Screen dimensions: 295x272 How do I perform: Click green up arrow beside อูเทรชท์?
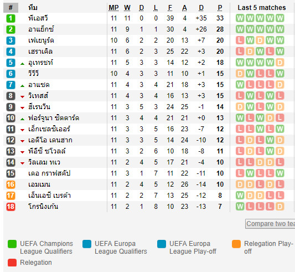pyautogui.click(x=22, y=64)
